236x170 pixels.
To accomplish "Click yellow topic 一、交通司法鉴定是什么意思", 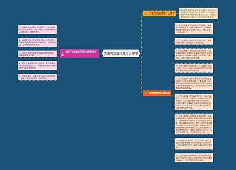I will pyautogui.click(x=160, y=13).
